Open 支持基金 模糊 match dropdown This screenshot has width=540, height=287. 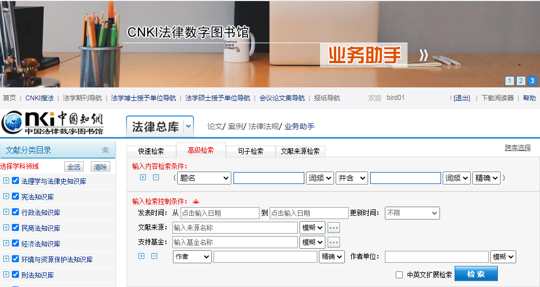point(312,242)
